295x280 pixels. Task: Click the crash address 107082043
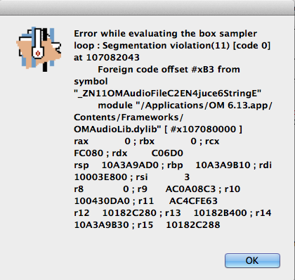[x=113, y=58]
